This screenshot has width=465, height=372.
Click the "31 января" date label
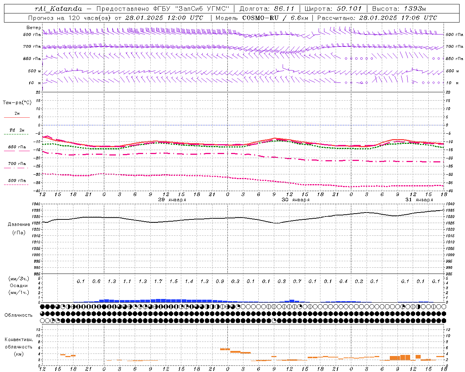419,200
